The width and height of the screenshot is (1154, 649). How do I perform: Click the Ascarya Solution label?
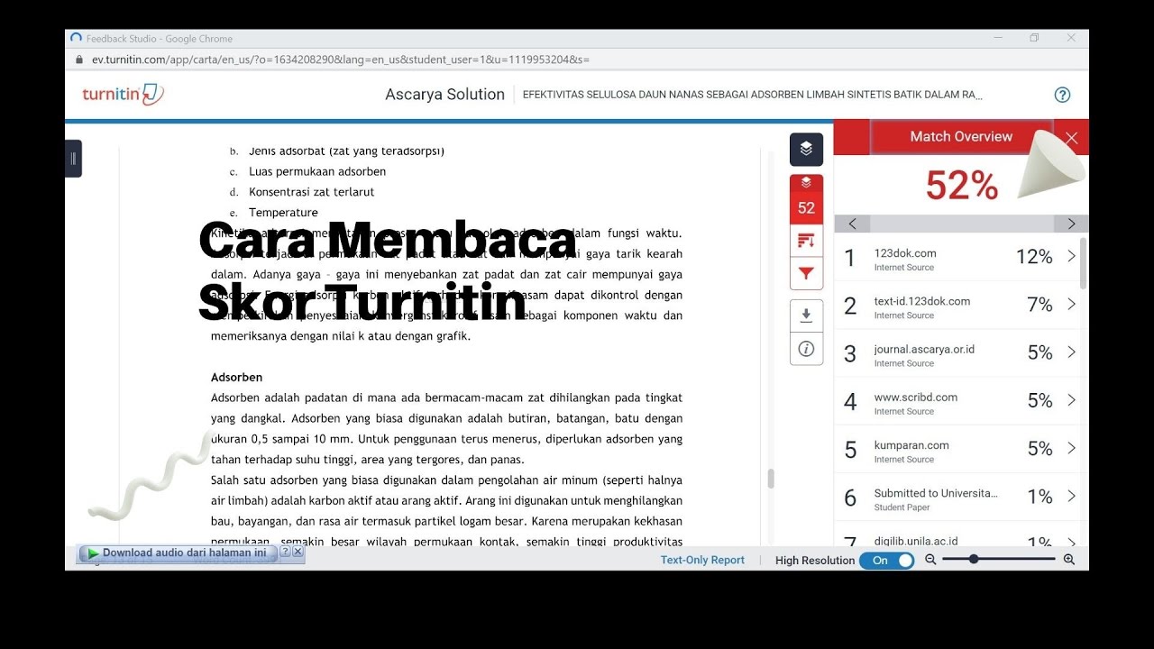tap(444, 95)
